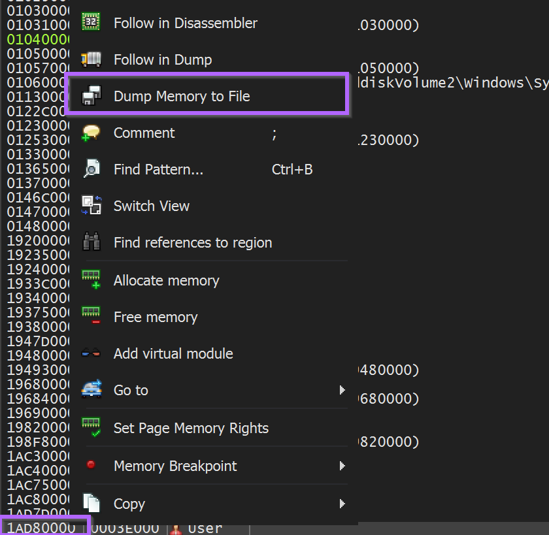Click the Switch View icon

click(x=91, y=205)
